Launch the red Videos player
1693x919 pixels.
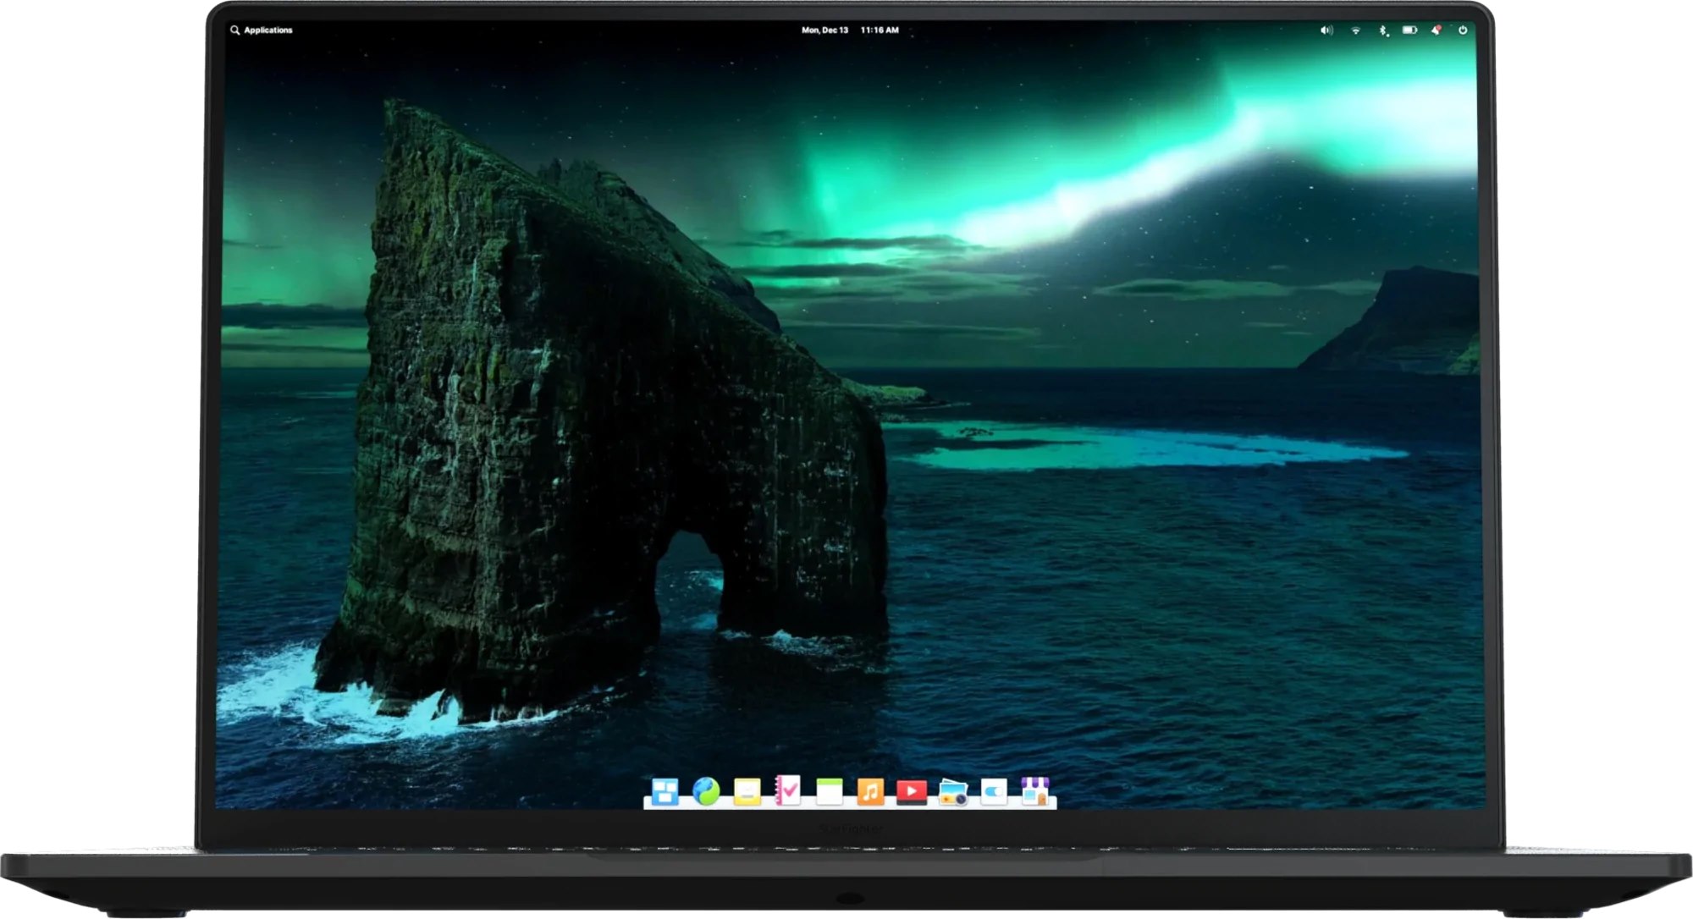912,792
